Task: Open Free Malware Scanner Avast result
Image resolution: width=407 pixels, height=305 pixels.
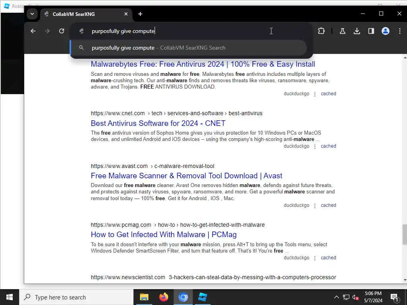Action: [186, 176]
